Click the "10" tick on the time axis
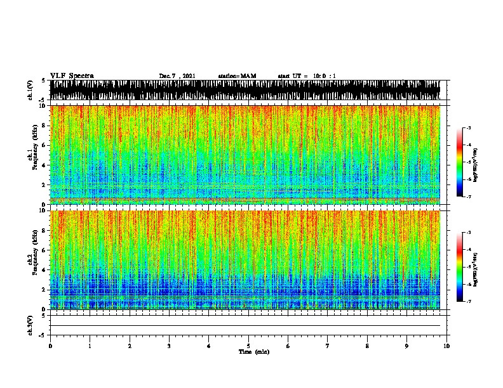The width and height of the screenshot is (503, 388). pos(446,346)
